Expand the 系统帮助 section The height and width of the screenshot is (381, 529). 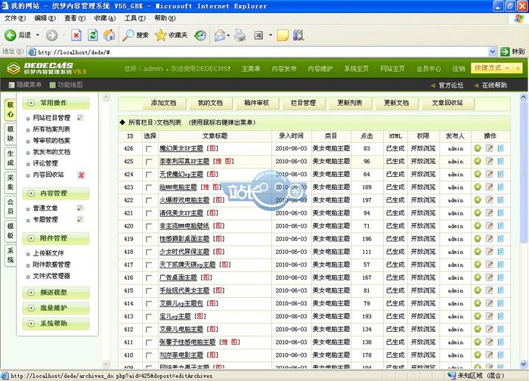point(32,324)
